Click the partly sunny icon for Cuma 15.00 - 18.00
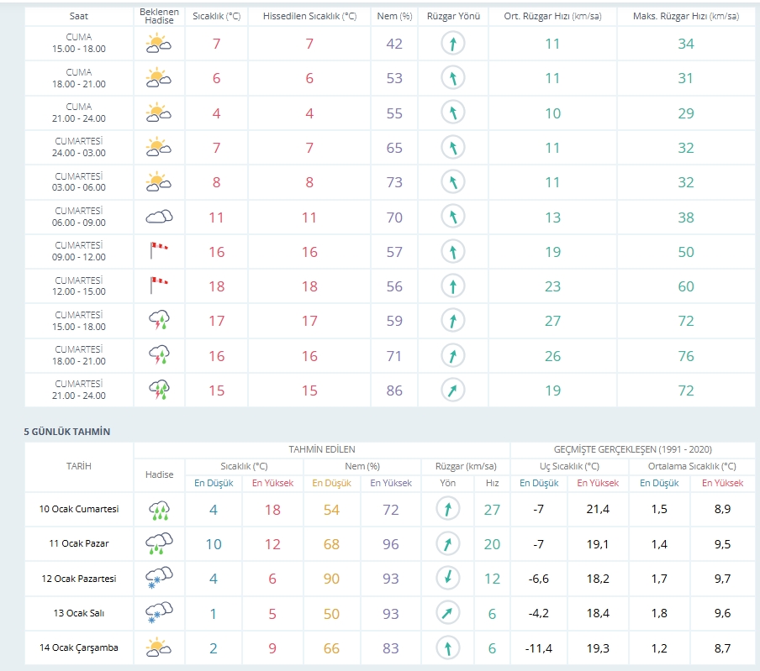This screenshot has width=760, height=671. click(x=159, y=44)
